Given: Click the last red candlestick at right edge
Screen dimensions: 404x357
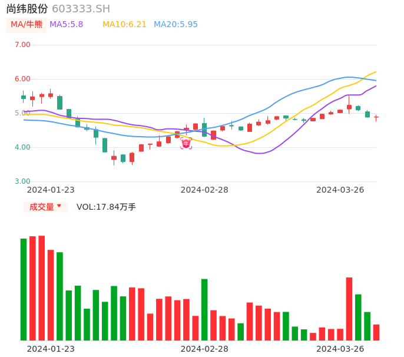Looking at the screenshot, I should click(376, 118).
